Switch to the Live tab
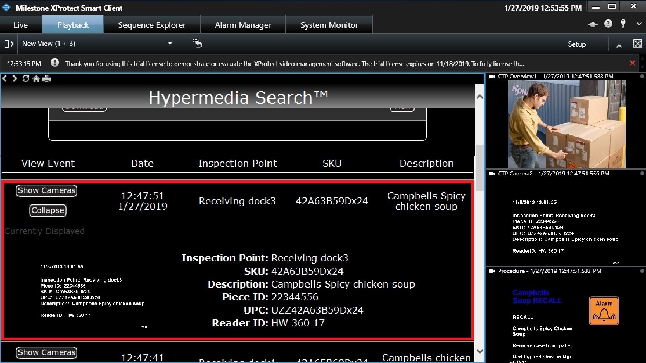 [x=21, y=25]
